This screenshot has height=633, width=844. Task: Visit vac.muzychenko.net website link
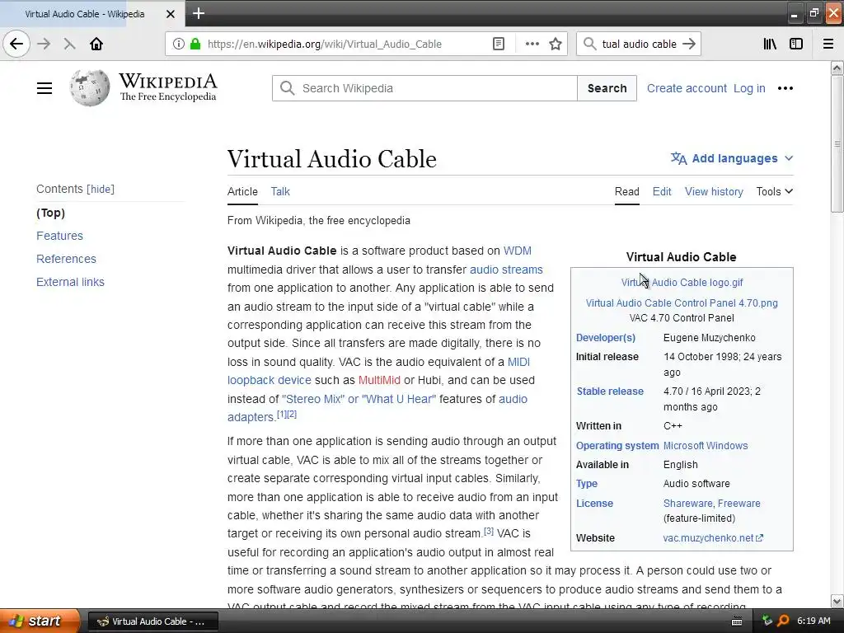point(713,537)
